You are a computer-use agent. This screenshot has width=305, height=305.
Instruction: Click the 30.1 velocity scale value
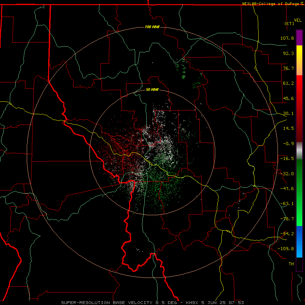click(x=288, y=114)
